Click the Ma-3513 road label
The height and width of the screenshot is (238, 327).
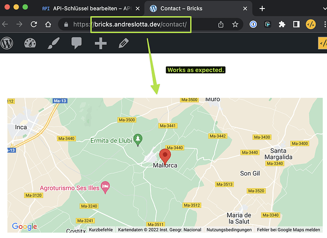point(224,184)
